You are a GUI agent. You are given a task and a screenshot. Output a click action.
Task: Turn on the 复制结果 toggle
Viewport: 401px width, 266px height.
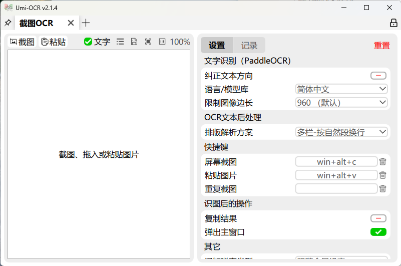(378, 218)
